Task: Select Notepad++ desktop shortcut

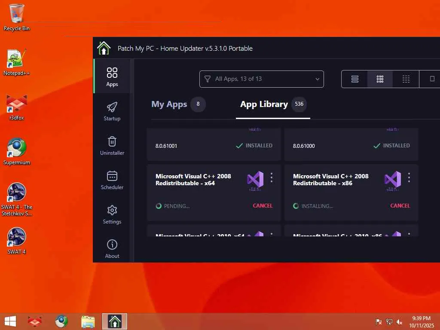Action: point(17,62)
